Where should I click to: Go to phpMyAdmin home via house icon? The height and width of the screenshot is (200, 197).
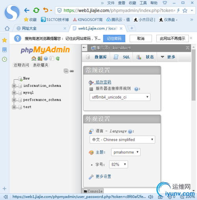click(x=34, y=58)
